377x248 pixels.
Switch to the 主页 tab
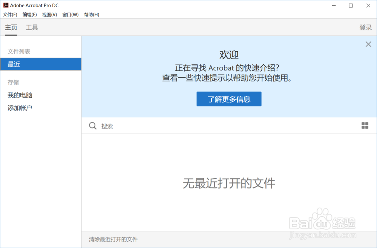tap(11, 28)
